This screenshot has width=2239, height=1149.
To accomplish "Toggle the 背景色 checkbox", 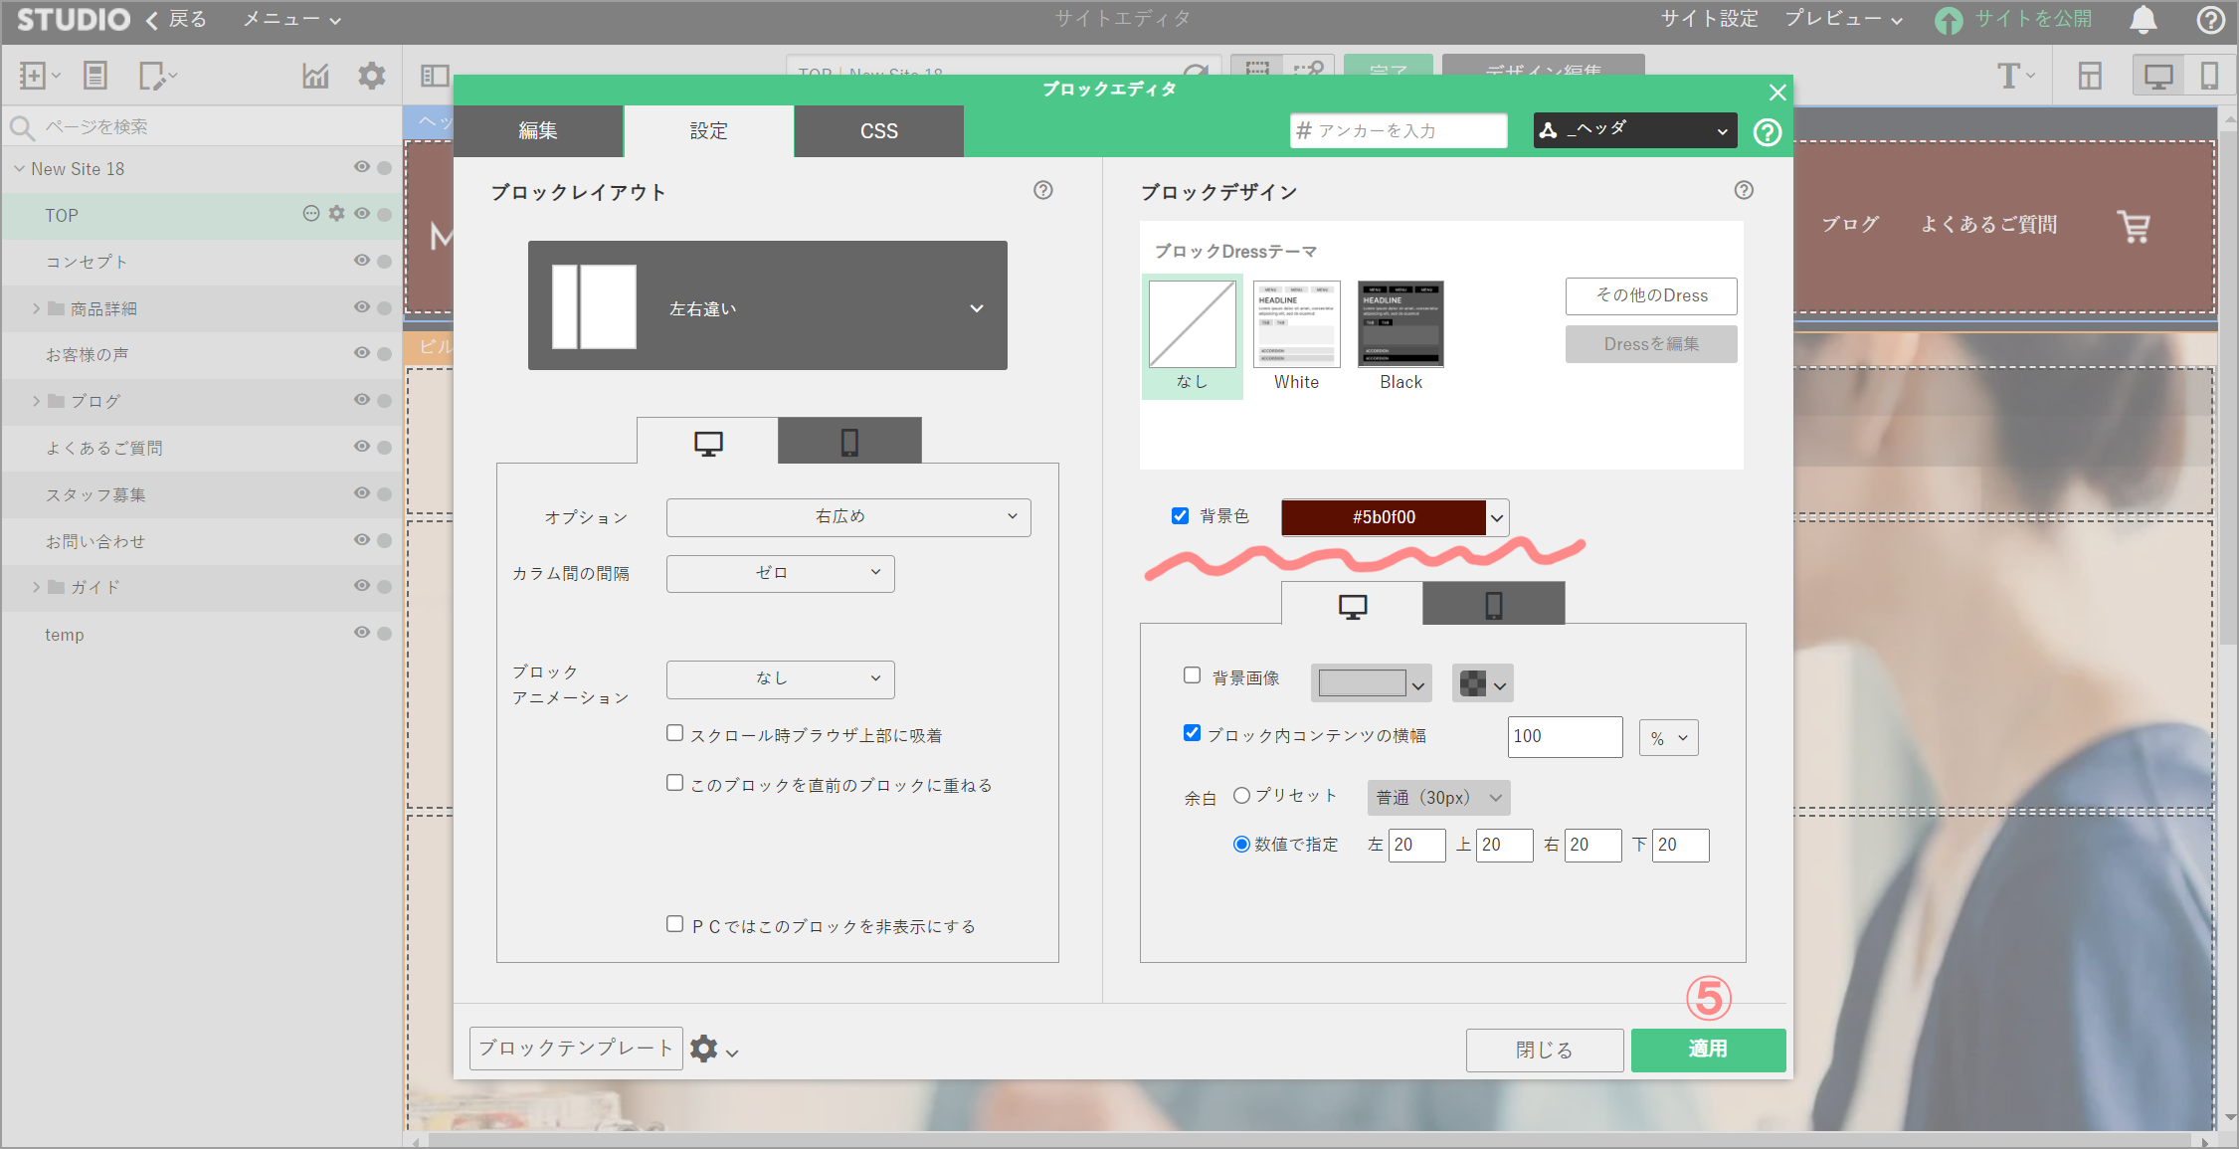I will (1180, 515).
